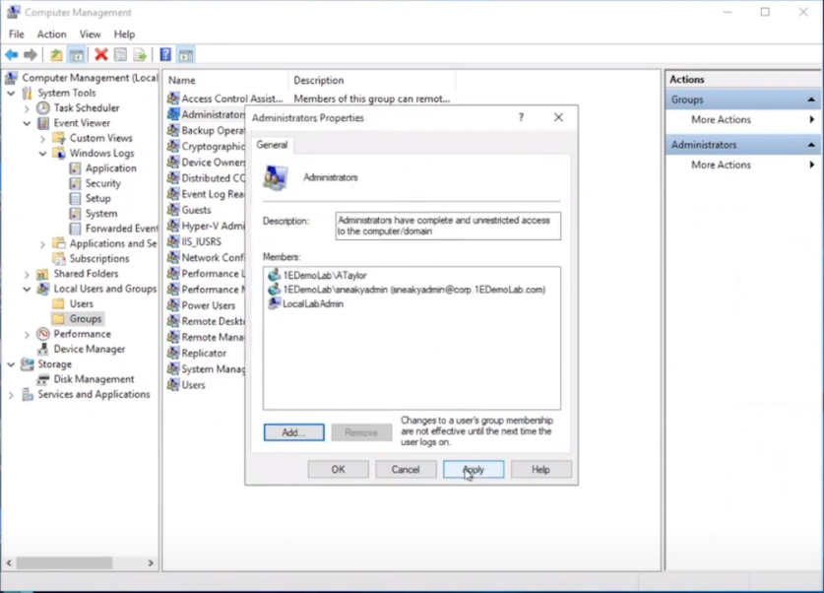Expand the Services and Applications node
824x593 pixels.
click(11, 394)
